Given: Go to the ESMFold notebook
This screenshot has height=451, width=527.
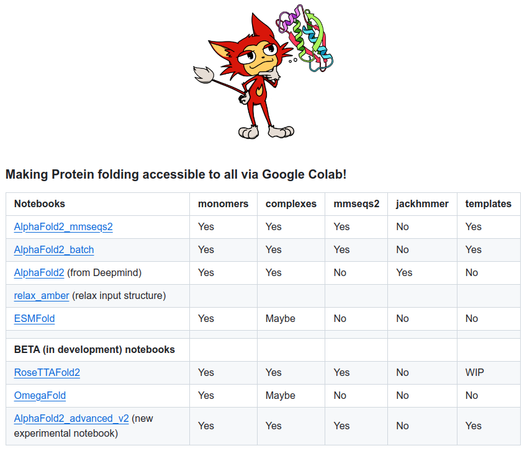Looking at the screenshot, I should pos(35,319).
